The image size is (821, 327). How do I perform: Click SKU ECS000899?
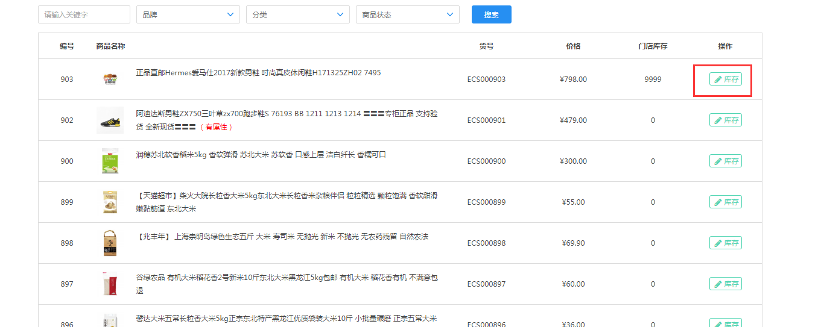486,202
